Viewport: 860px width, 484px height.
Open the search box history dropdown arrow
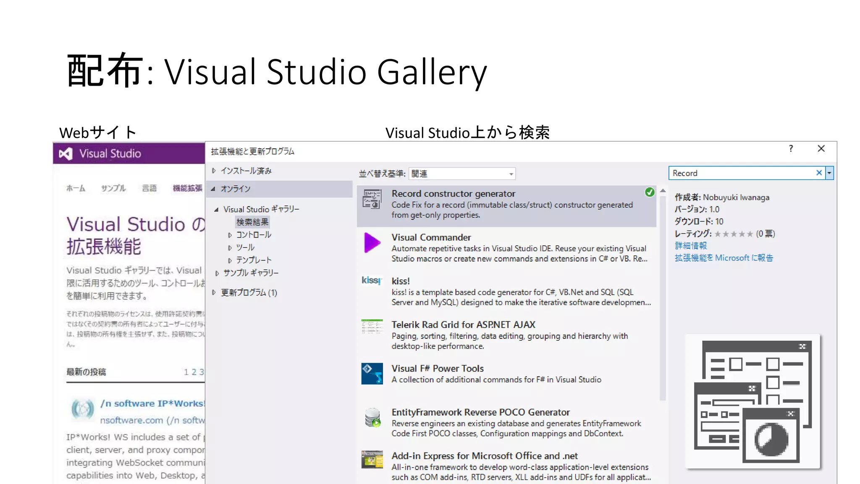click(x=829, y=173)
